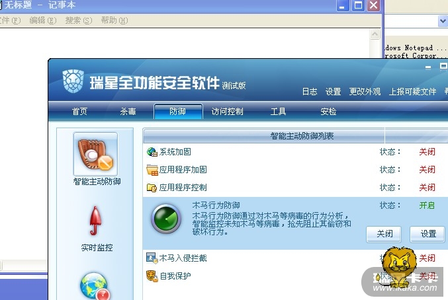This screenshot has height=300, width=448.
Task: Open the 安检 tab
Action: (x=328, y=112)
